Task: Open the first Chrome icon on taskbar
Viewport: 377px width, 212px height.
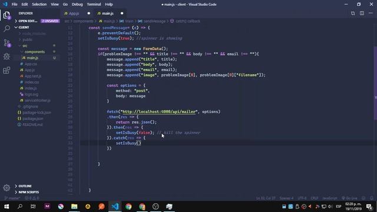Action: coord(128,207)
